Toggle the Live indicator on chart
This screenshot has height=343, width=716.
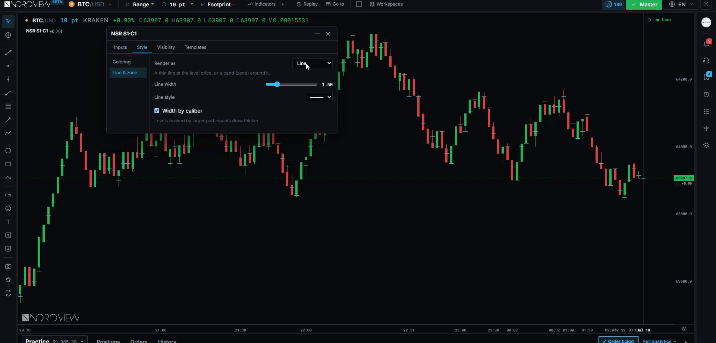point(663,20)
